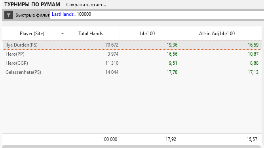Sort by the Total Hands column header
Screen dimensions: 264x148
pyautogui.click(x=91, y=34)
